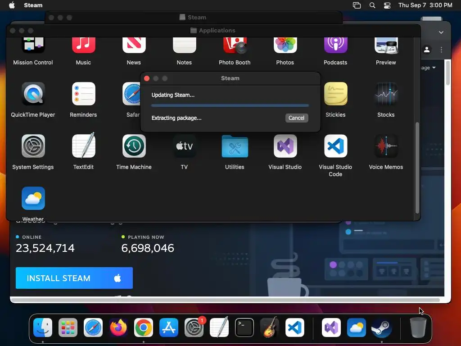Open Firefox from the Dock
This screenshot has width=461, height=346.
118,328
